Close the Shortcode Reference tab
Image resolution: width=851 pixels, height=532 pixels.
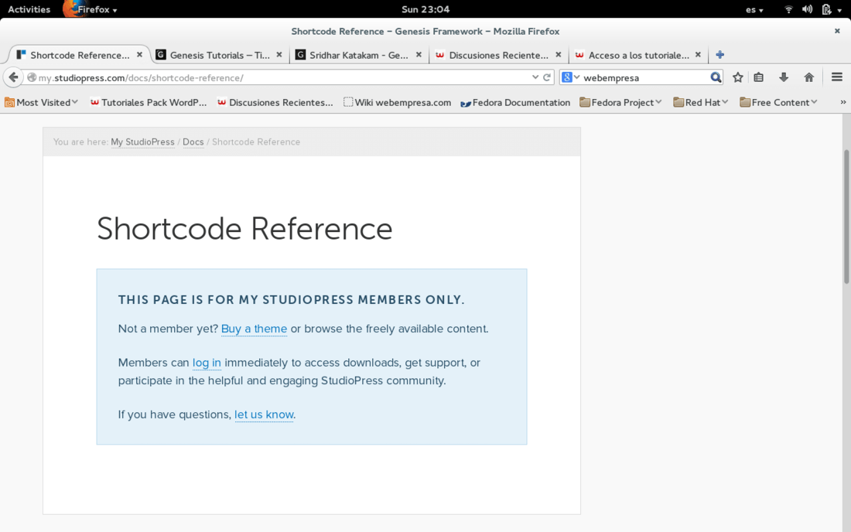[x=139, y=55]
